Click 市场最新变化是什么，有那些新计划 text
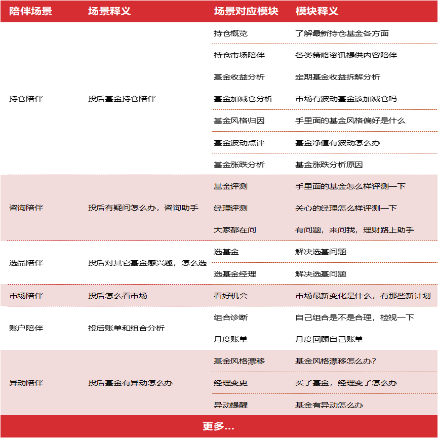This screenshot has height=438, width=438. (x=363, y=296)
